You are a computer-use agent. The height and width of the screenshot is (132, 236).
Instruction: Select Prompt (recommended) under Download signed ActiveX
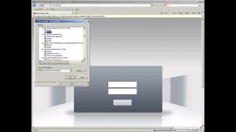click(x=45, y=55)
